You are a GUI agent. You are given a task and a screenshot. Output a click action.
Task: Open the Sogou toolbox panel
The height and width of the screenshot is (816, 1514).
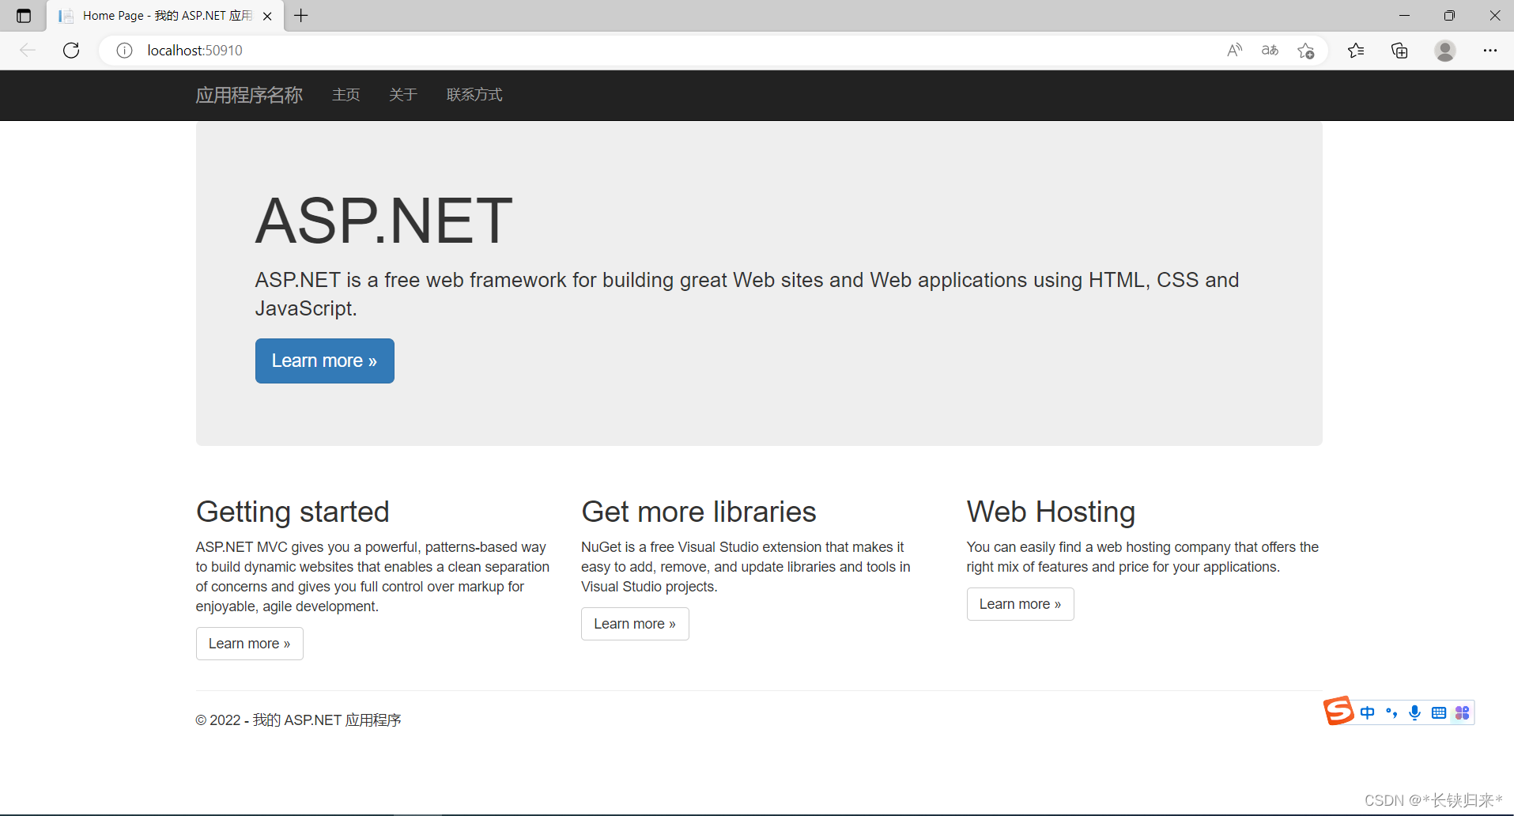click(1462, 712)
